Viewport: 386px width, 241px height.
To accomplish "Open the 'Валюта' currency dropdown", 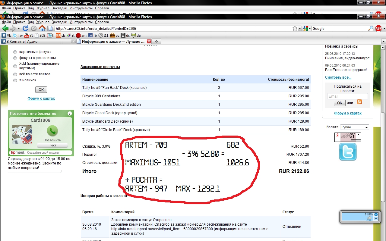I will pos(354,127).
